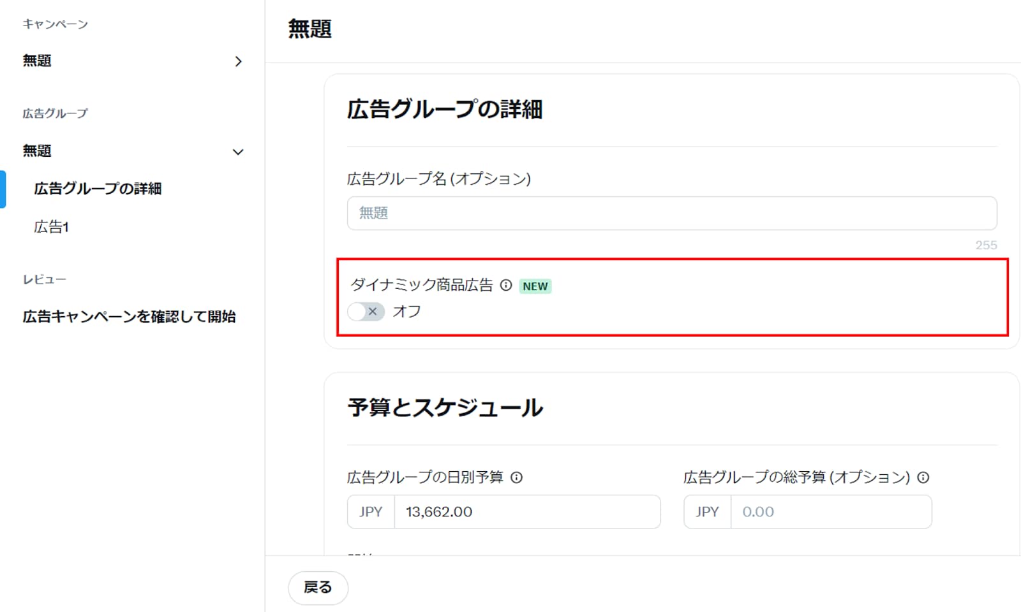Focus the 広告グループ名 text field
The height and width of the screenshot is (612, 1021).
click(671, 213)
